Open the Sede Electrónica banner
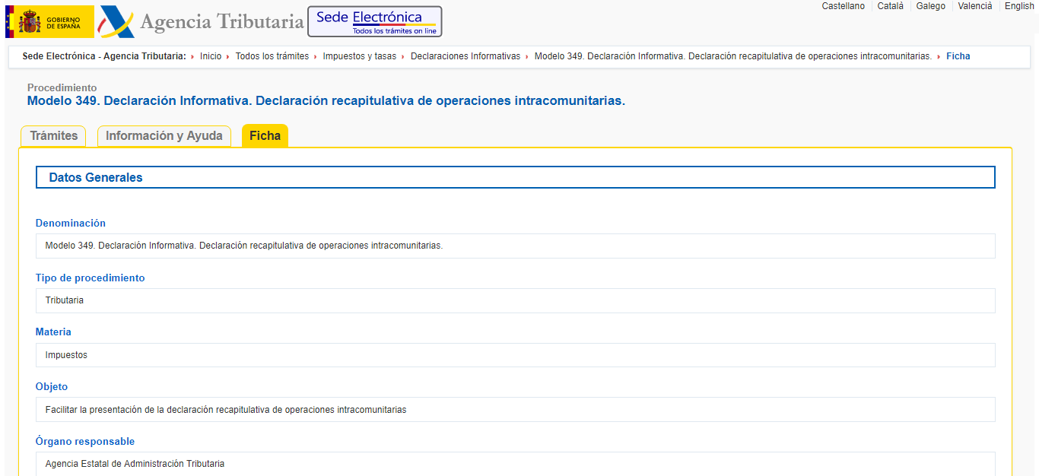This screenshot has width=1039, height=476. pos(374,21)
